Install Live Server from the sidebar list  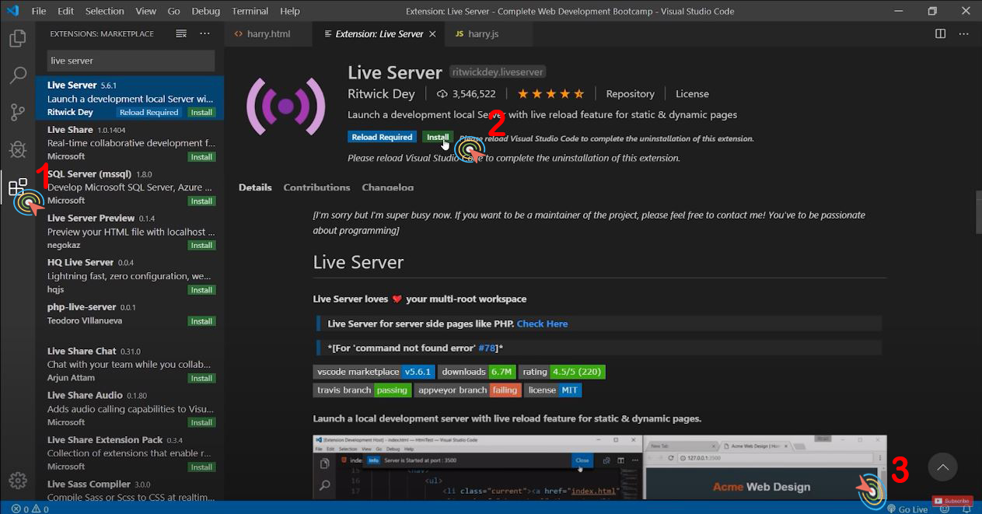[201, 113]
